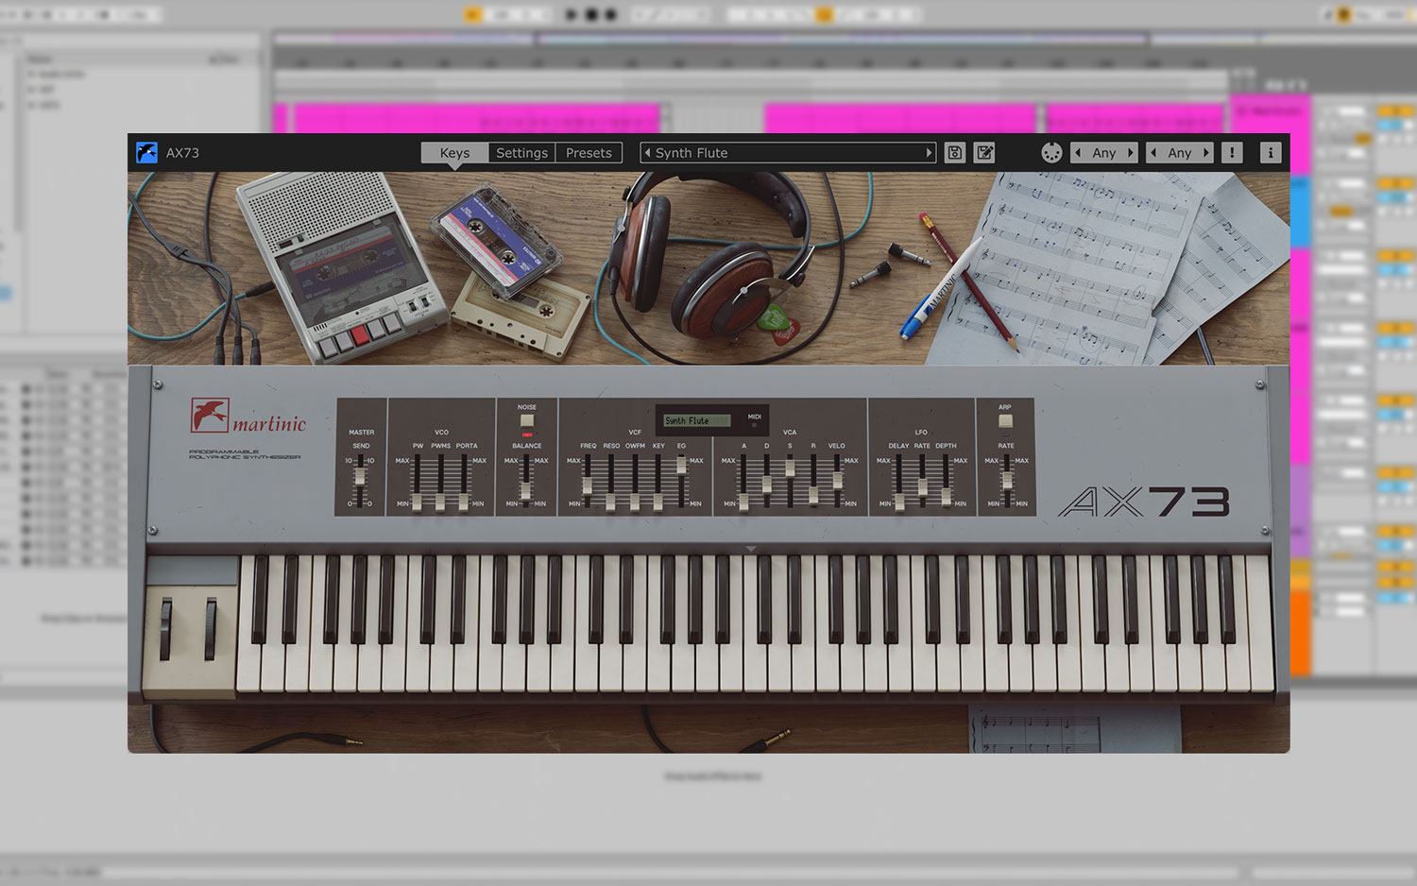Click the VCF OWFM slider handle
The image size is (1417, 886).
pyautogui.click(x=635, y=502)
